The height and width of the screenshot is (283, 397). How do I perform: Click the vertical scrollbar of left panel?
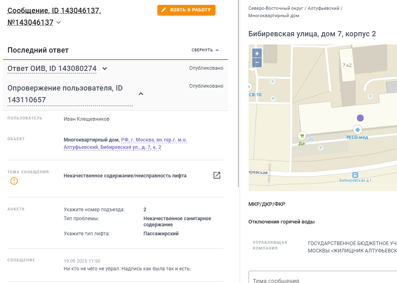(238, 93)
